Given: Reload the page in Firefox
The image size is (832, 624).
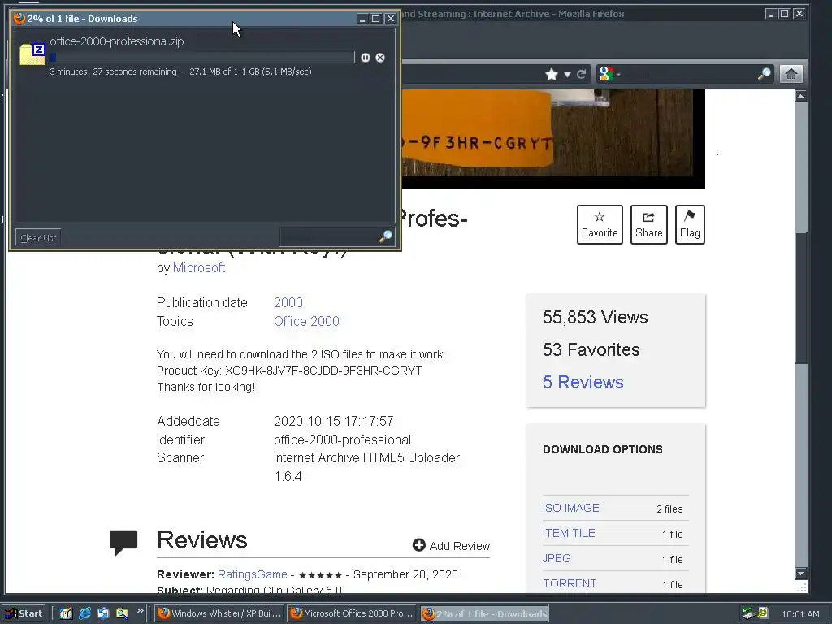Looking at the screenshot, I should tap(582, 74).
